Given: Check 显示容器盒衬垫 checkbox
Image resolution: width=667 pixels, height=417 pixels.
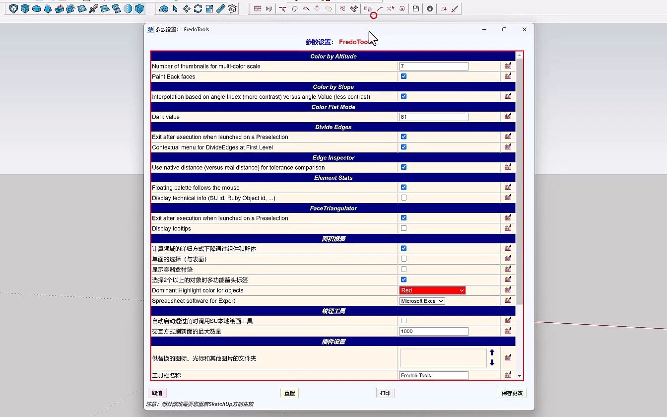Looking at the screenshot, I should coord(403,269).
